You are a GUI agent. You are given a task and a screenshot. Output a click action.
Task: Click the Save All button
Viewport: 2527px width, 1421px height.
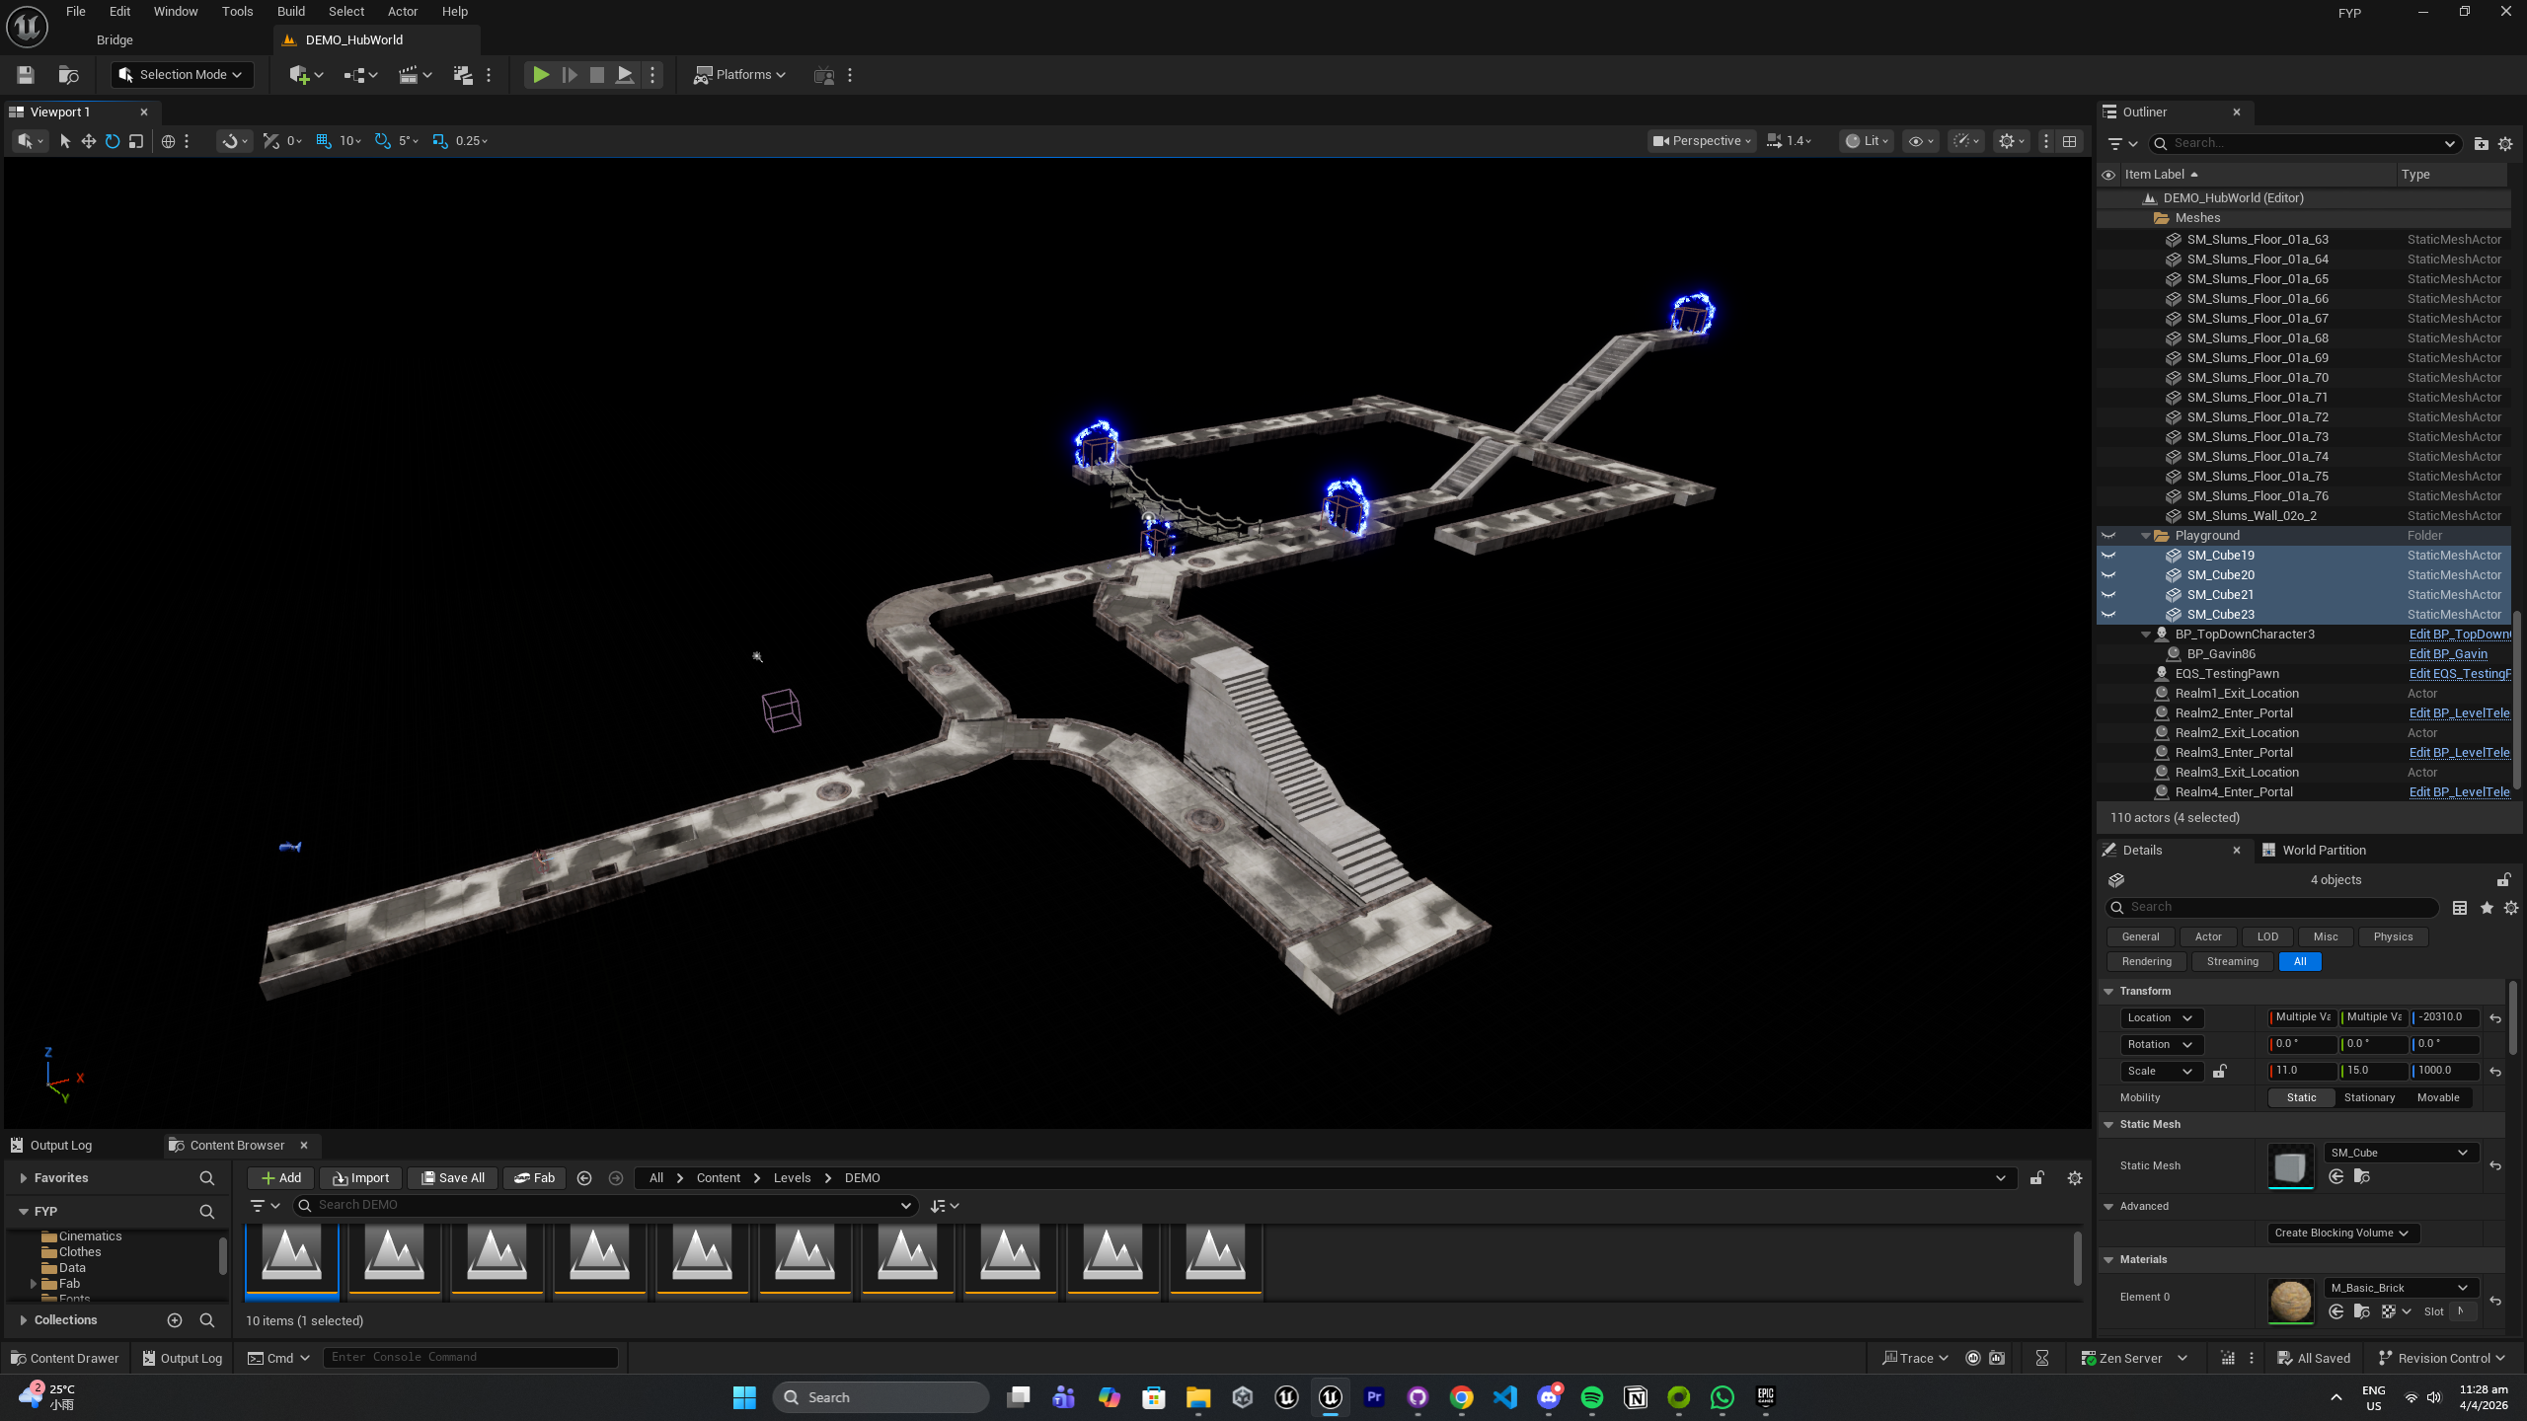point(452,1177)
